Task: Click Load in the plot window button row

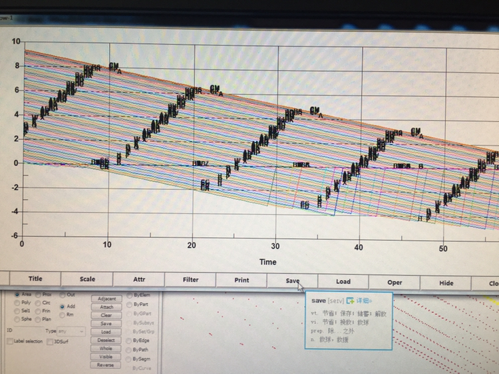Action: tap(343, 281)
